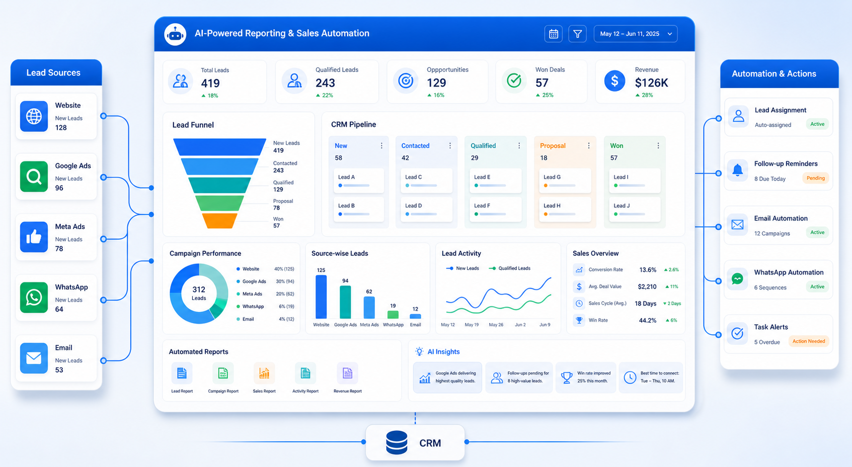Image resolution: width=852 pixels, height=467 pixels.
Task: Click the Task Alerts check icon
Action: click(x=738, y=333)
